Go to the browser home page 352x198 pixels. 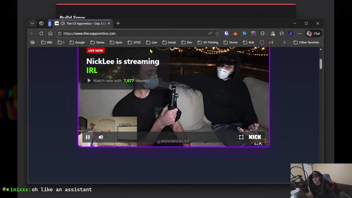[x=50, y=34]
